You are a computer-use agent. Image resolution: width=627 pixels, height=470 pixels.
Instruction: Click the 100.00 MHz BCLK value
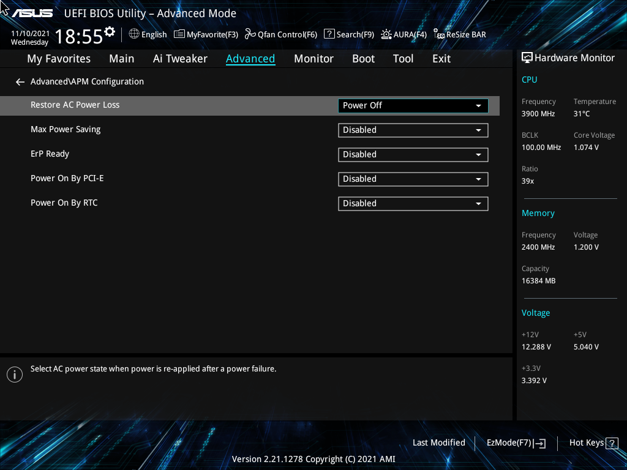tap(541, 147)
